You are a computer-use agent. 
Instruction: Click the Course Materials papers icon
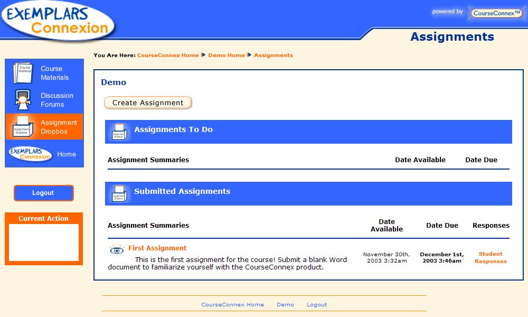[23, 73]
